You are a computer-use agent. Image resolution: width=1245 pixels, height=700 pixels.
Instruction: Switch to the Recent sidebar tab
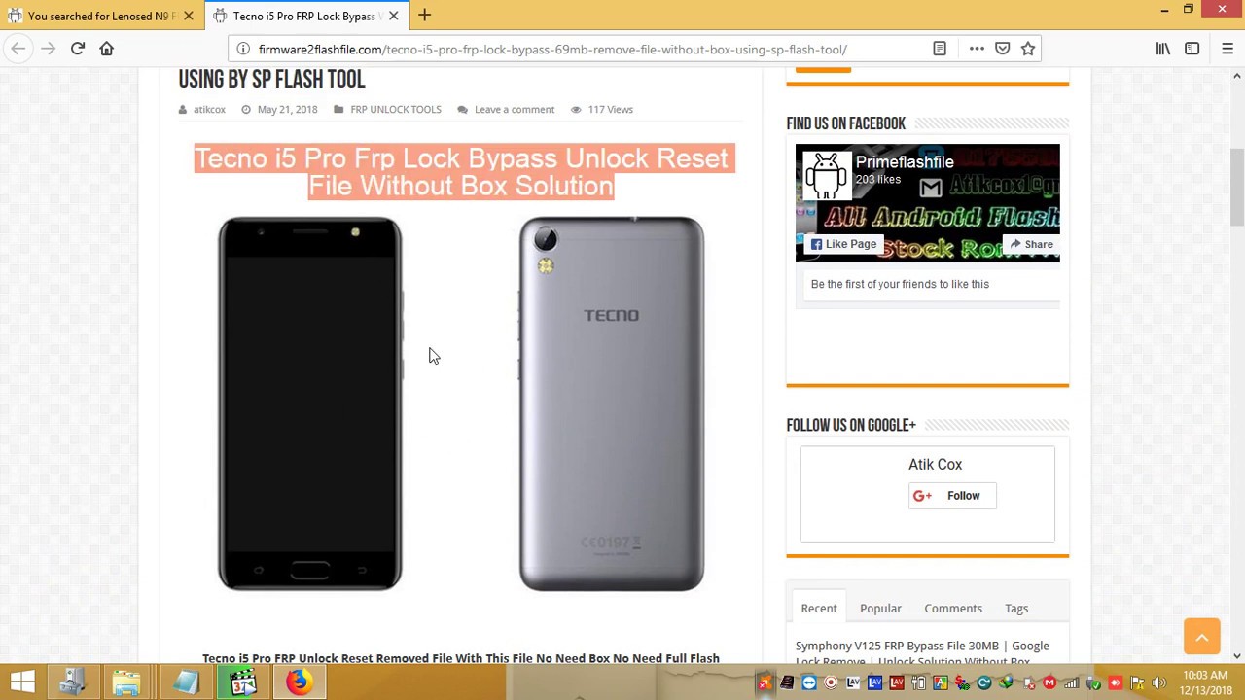point(819,609)
